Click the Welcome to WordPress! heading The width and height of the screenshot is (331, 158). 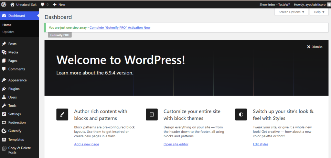(x=121, y=60)
